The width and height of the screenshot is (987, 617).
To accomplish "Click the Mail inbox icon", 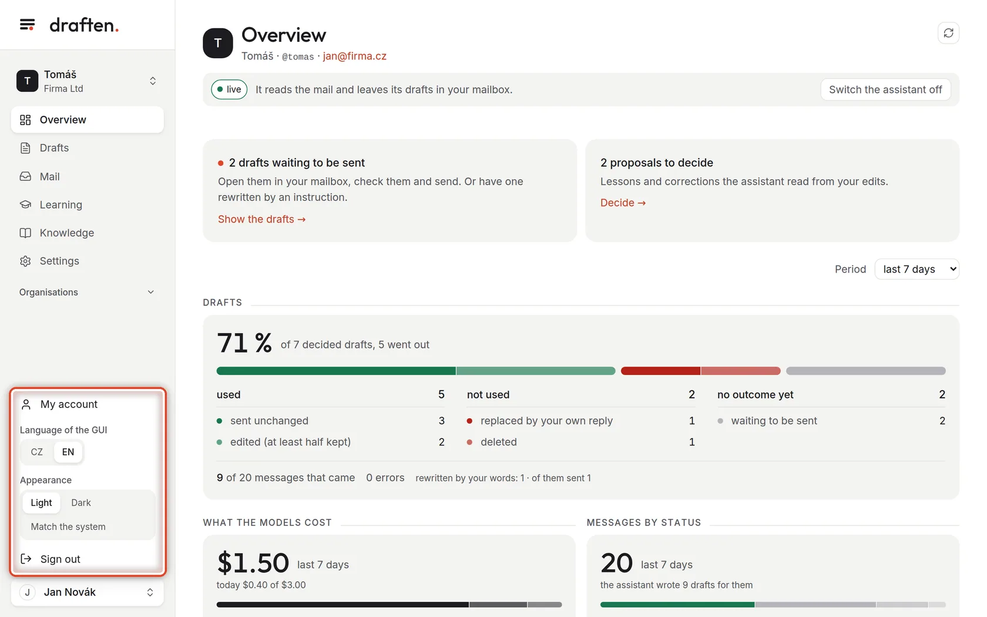I will coord(25,176).
